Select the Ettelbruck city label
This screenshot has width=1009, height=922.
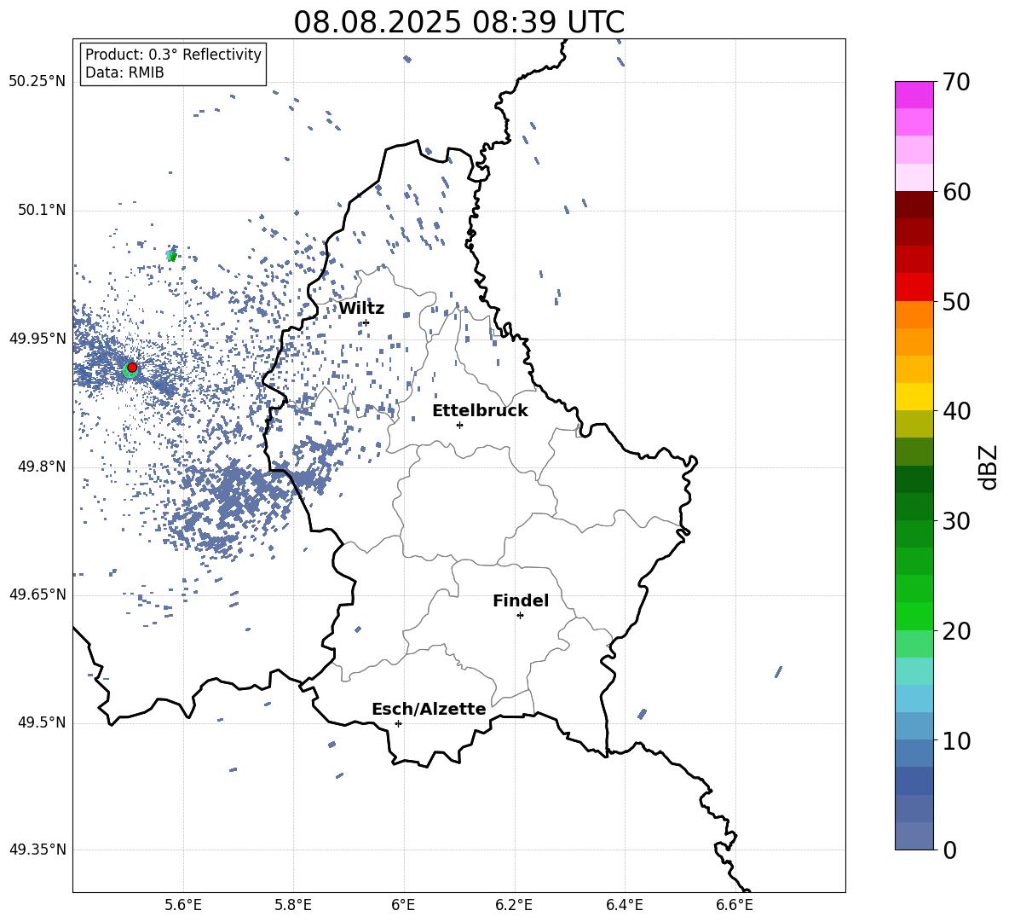(x=480, y=411)
